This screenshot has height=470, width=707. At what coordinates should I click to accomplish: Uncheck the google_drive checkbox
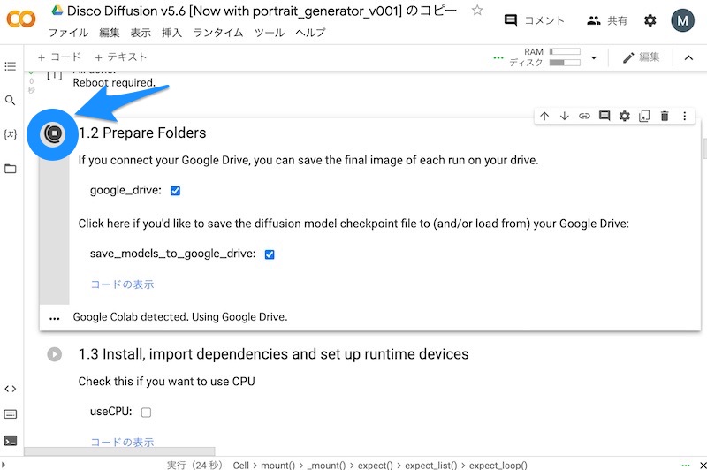tap(175, 191)
